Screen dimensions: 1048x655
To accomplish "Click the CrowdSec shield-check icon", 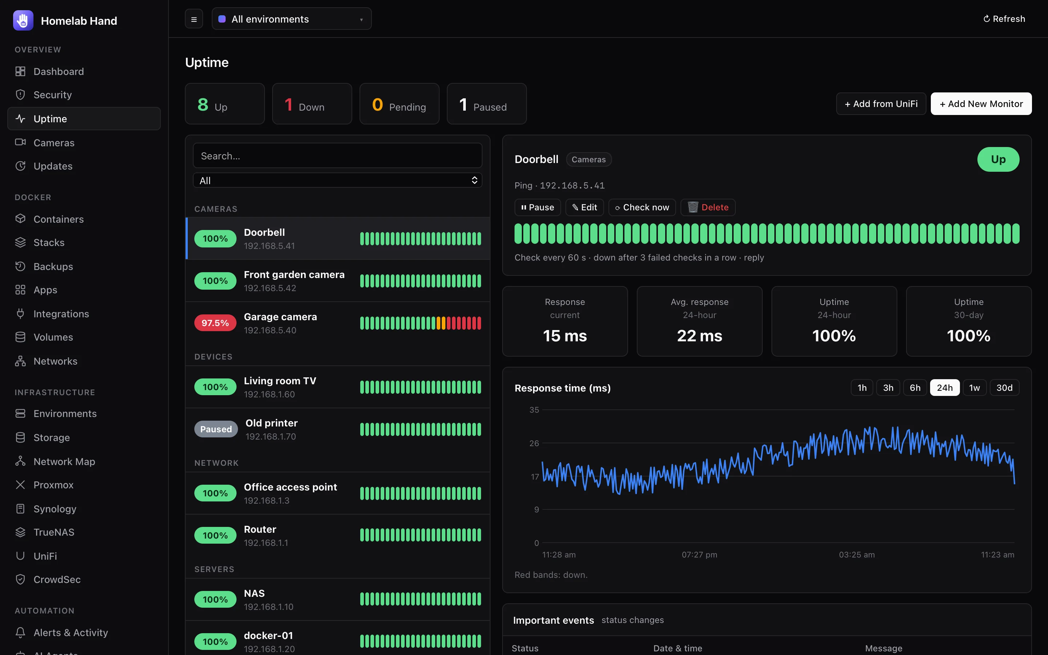I will coord(20,579).
